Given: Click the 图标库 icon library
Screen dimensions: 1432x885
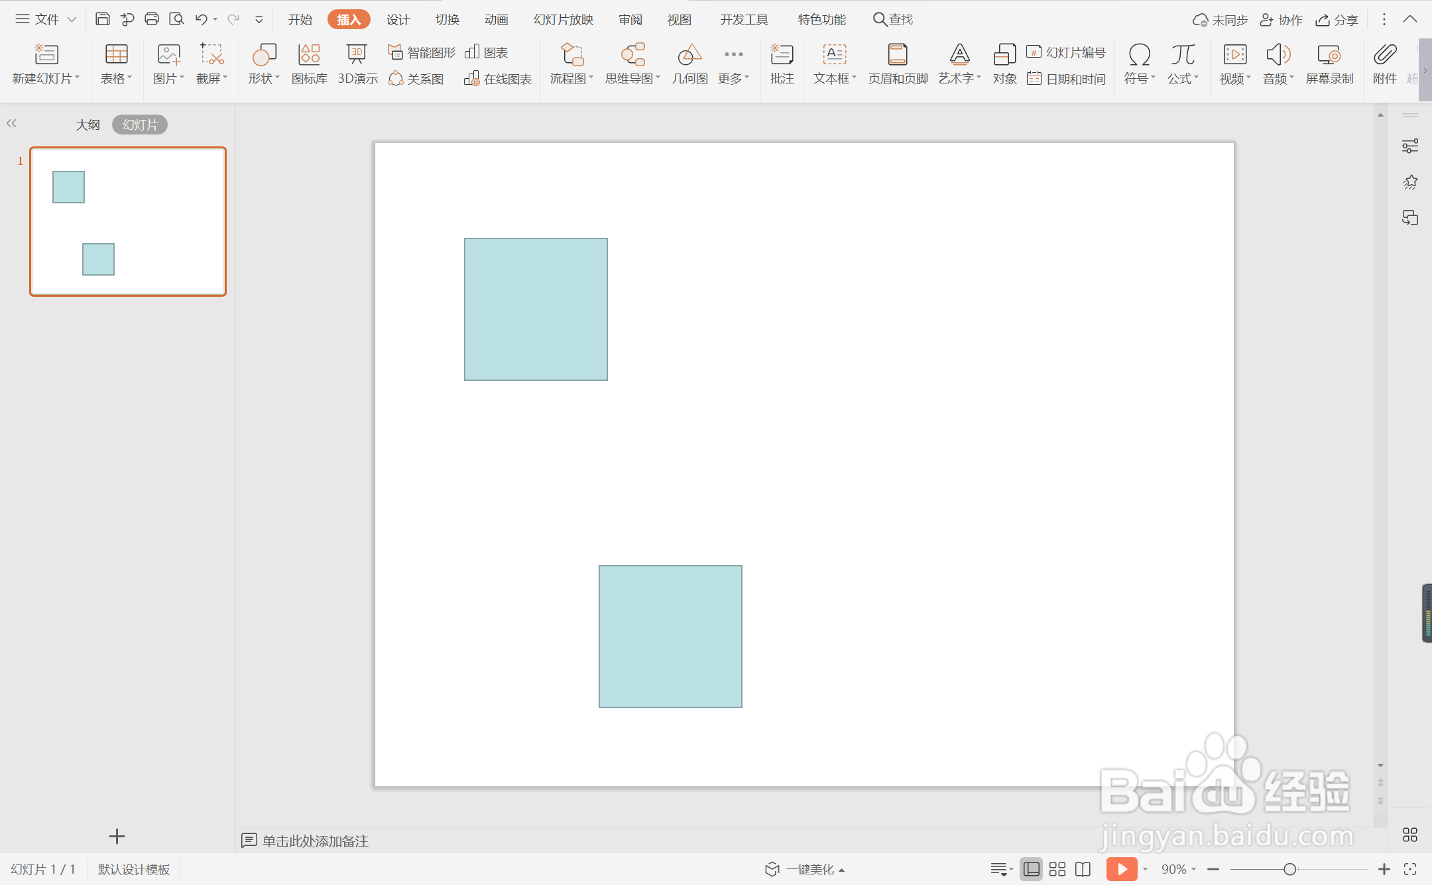Looking at the screenshot, I should coord(309,64).
